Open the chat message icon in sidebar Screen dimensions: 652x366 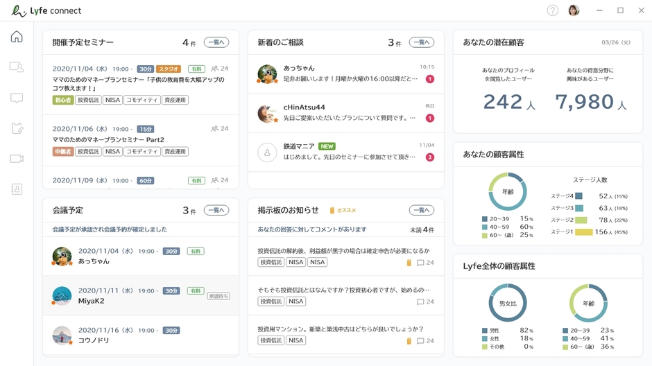click(17, 98)
